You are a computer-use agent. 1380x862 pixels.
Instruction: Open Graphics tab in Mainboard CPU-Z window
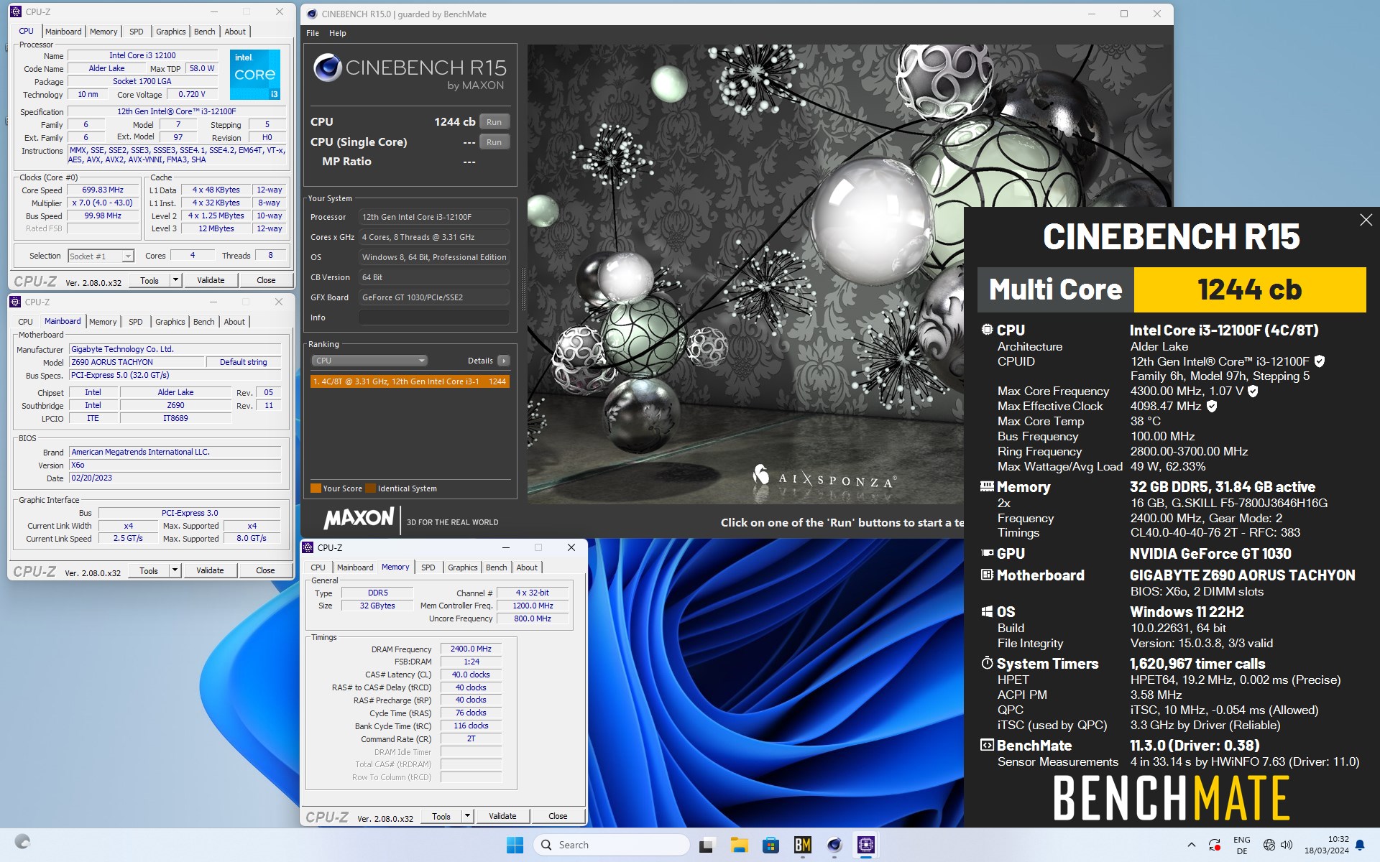(170, 322)
